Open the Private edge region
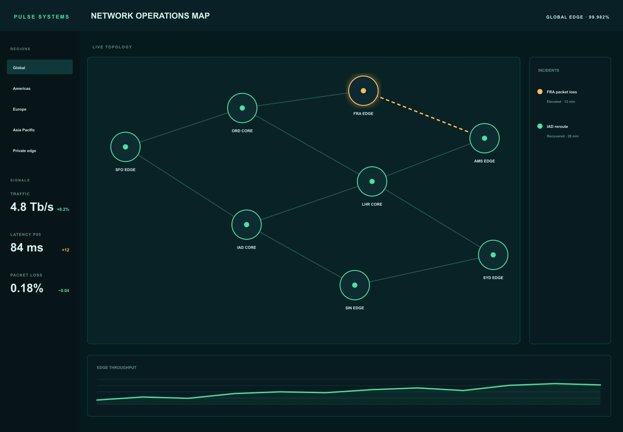The image size is (623, 432). [40, 150]
